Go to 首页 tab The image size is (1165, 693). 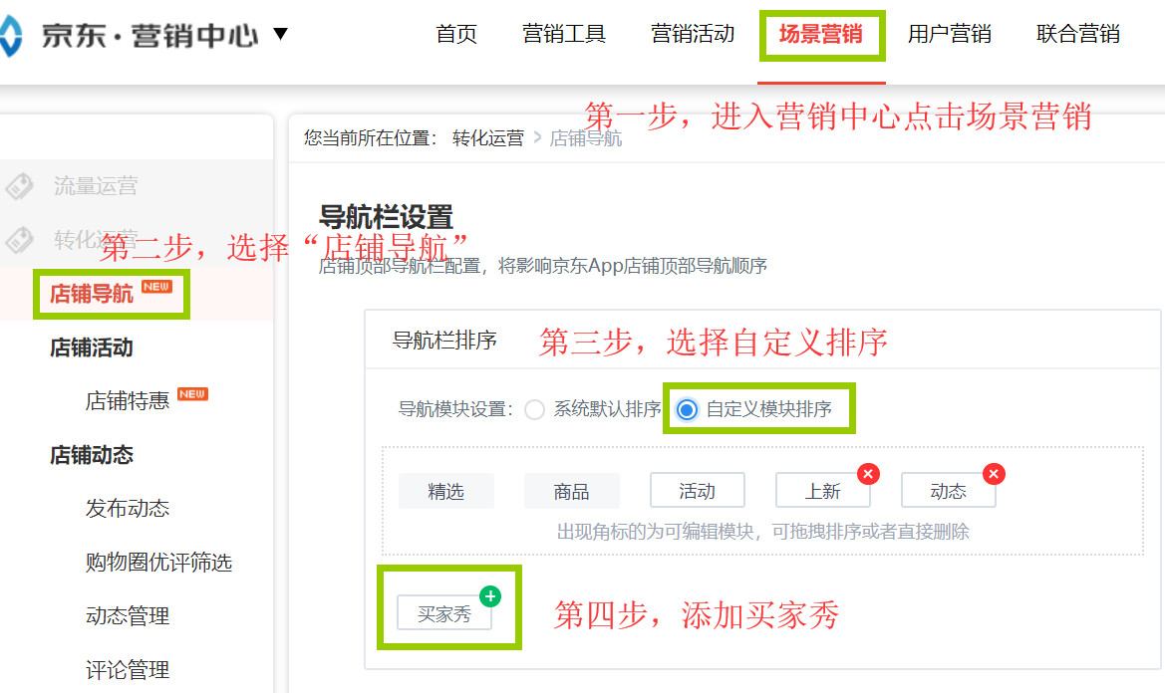(456, 34)
